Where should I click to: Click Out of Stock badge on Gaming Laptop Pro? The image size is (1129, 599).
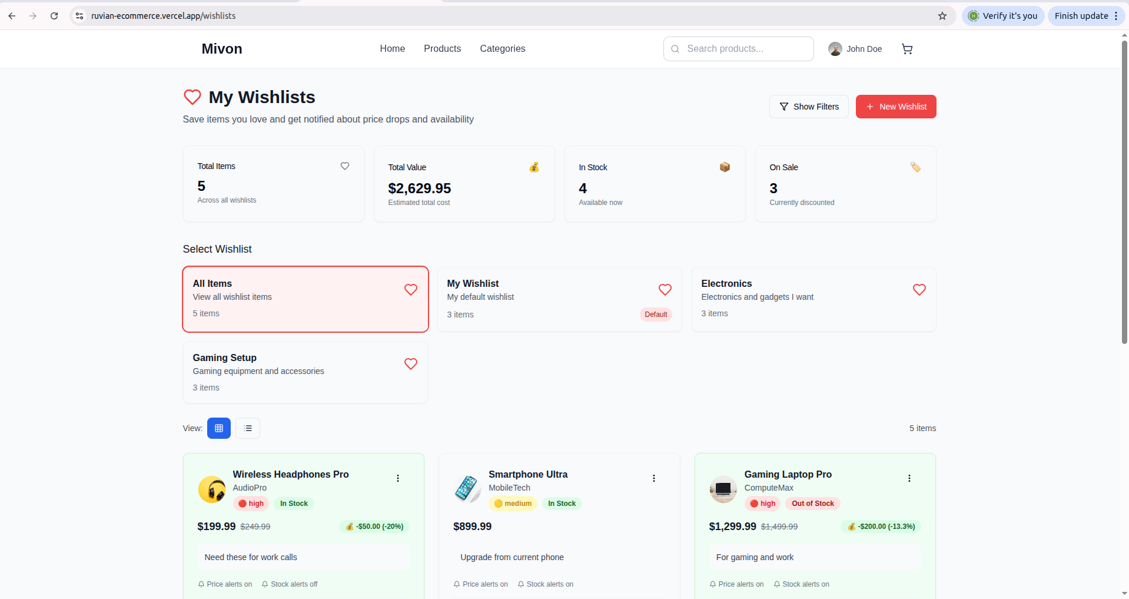[x=813, y=504]
